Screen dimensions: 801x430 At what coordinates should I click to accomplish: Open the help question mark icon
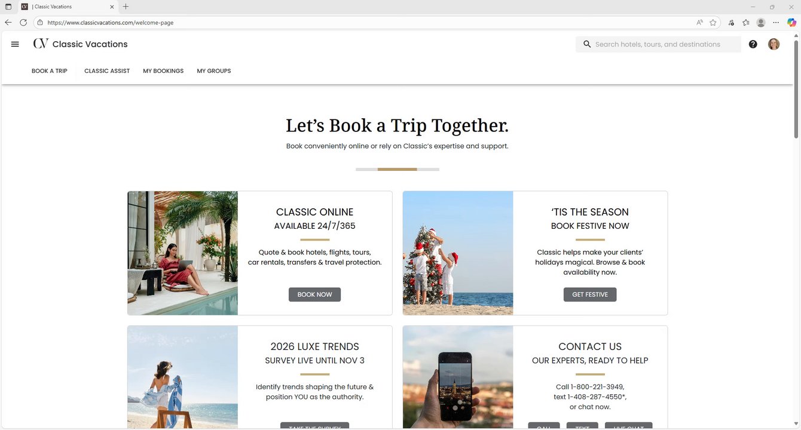[753, 44]
